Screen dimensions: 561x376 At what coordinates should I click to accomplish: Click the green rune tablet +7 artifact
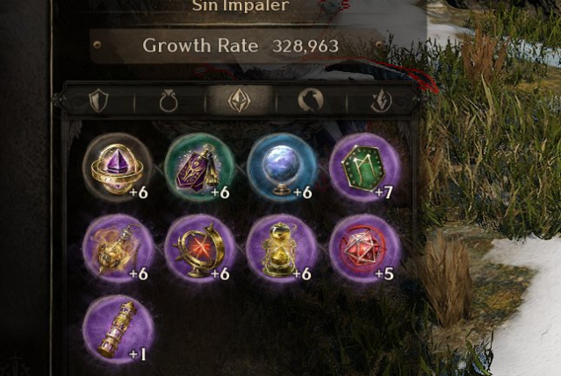364,167
